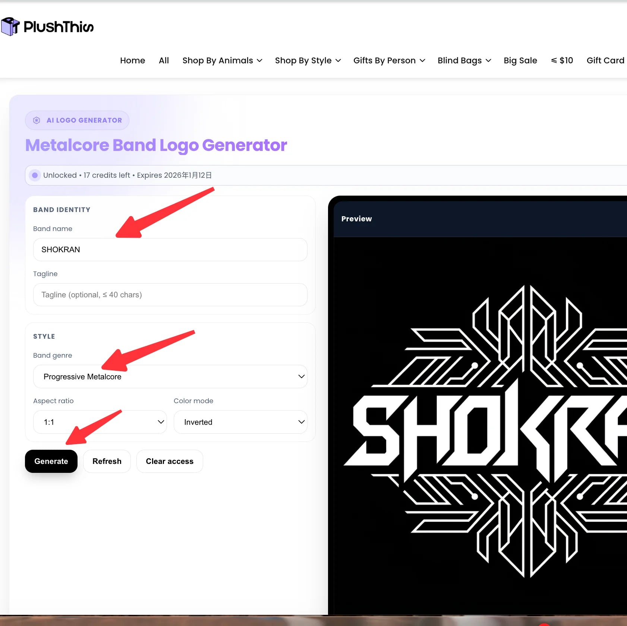Click the purple Unlocked status dot
627x626 pixels.
click(35, 175)
